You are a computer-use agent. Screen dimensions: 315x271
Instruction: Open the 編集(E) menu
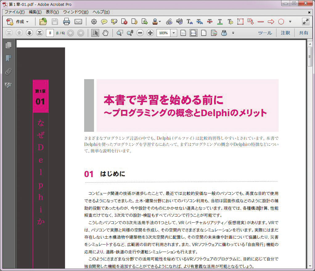coord(35,12)
